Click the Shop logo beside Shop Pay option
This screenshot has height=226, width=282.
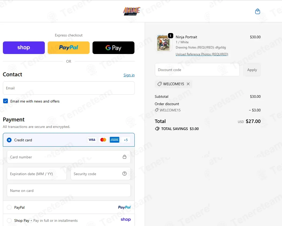(x=126, y=219)
